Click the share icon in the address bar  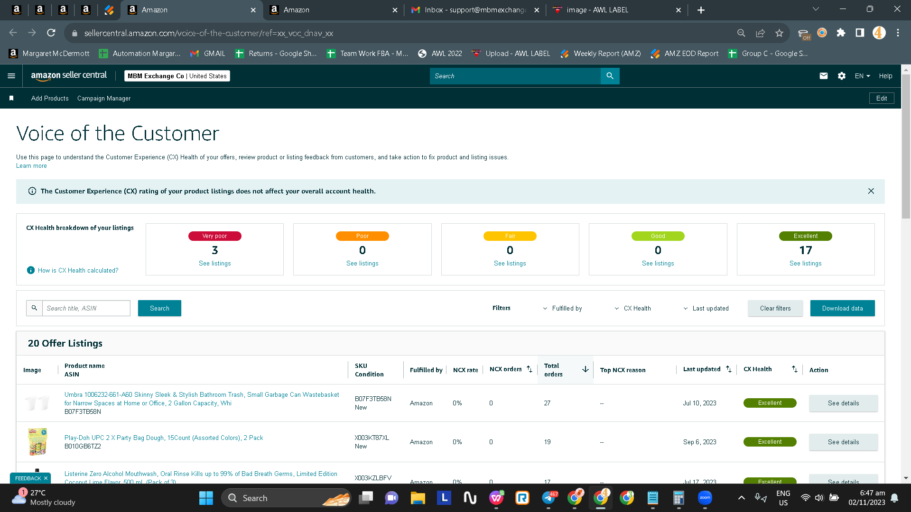(760, 33)
